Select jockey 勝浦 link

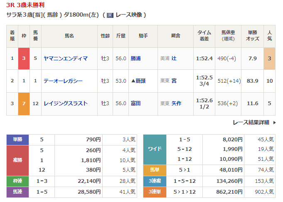pyautogui.click(x=135, y=59)
